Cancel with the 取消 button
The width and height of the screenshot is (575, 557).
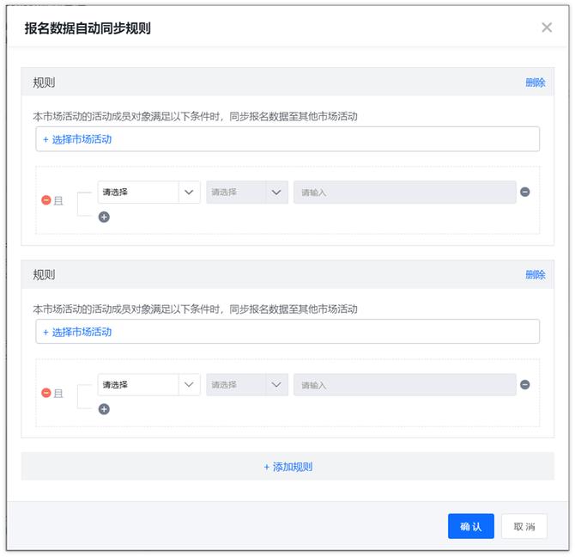tap(524, 527)
